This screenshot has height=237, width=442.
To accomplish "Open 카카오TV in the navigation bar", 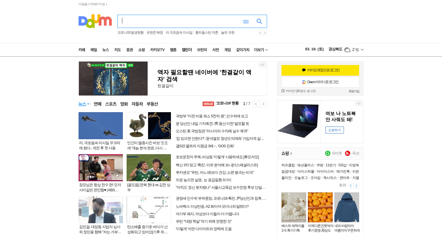I will [x=157, y=50].
